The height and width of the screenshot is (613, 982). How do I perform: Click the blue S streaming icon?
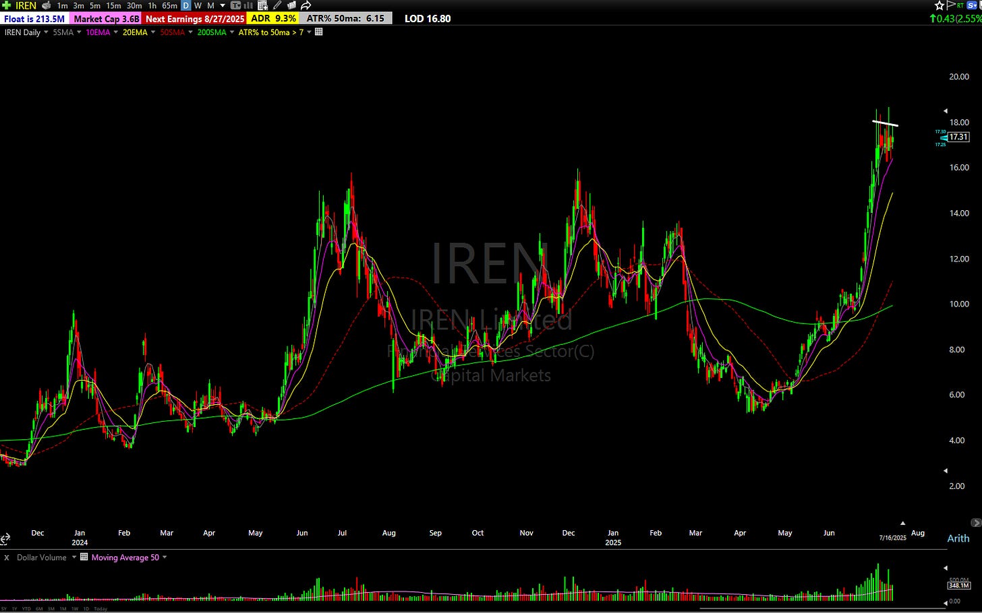click(x=972, y=5)
